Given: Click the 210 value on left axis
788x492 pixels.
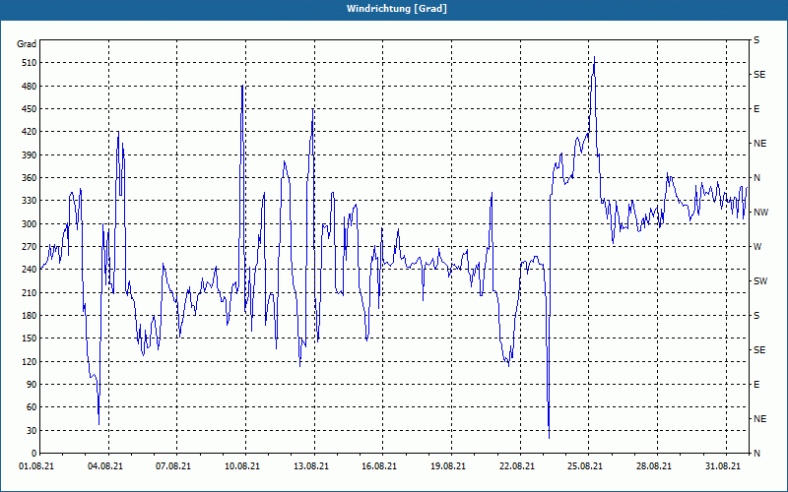Looking at the screenshot, I should (30, 292).
